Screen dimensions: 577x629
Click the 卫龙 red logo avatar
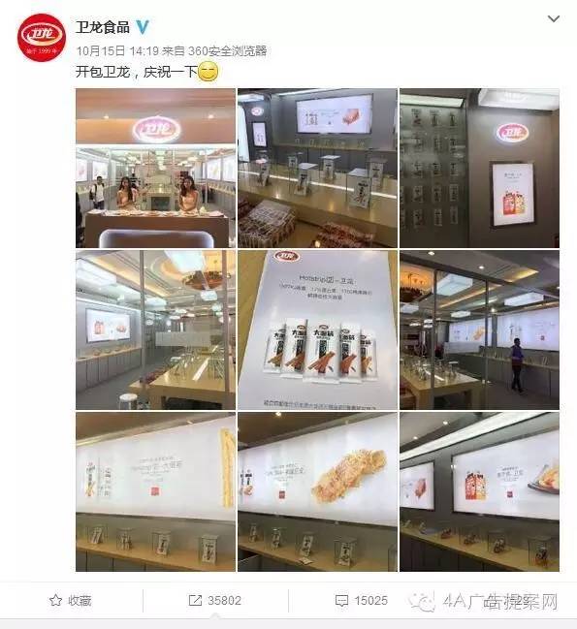point(42,37)
